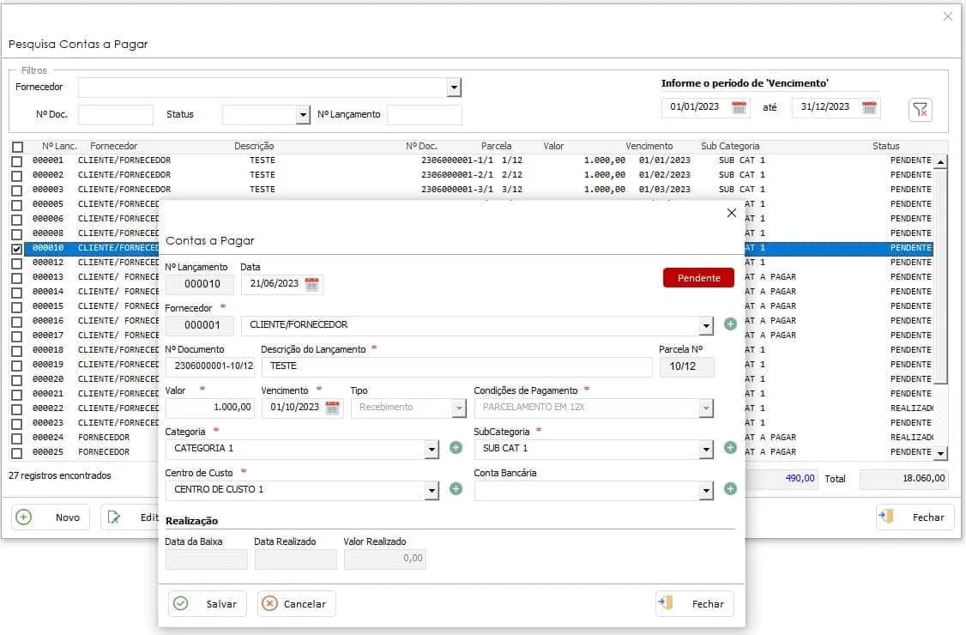
Task: Click Fechar in the search window
Action: point(915,517)
